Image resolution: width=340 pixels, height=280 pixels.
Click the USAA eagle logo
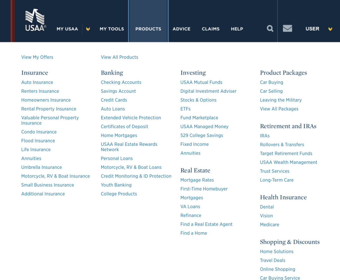[x=35, y=20]
